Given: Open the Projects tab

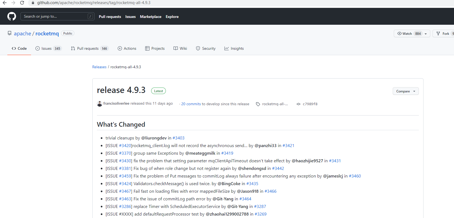Looking at the screenshot, I should click(155, 48).
